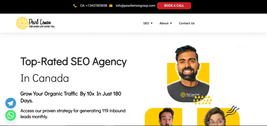Go to Contact Us page
The width and height of the screenshot is (267, 126).
point(187,23)
